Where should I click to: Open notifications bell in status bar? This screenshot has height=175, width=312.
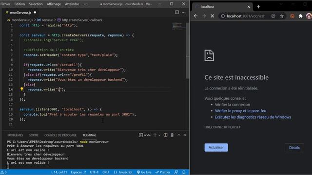pos(184,172)
